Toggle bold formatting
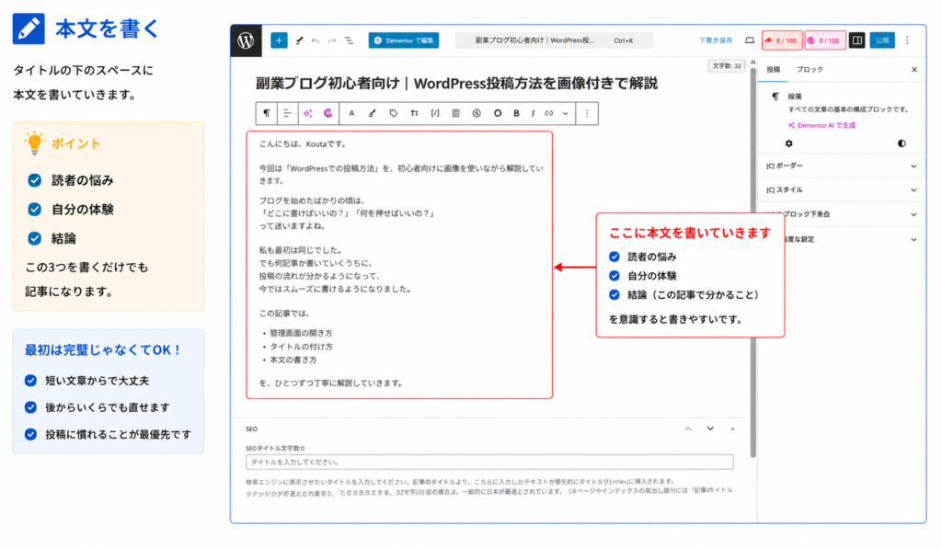 (x=516, y=113)
